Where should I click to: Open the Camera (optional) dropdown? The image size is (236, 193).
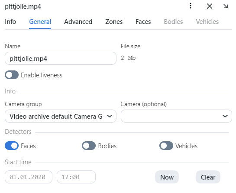pyautogui.click(x=176, y=116)
